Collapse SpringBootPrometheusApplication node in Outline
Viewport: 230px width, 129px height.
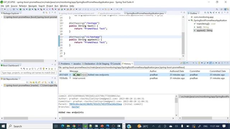click(189, 20)
